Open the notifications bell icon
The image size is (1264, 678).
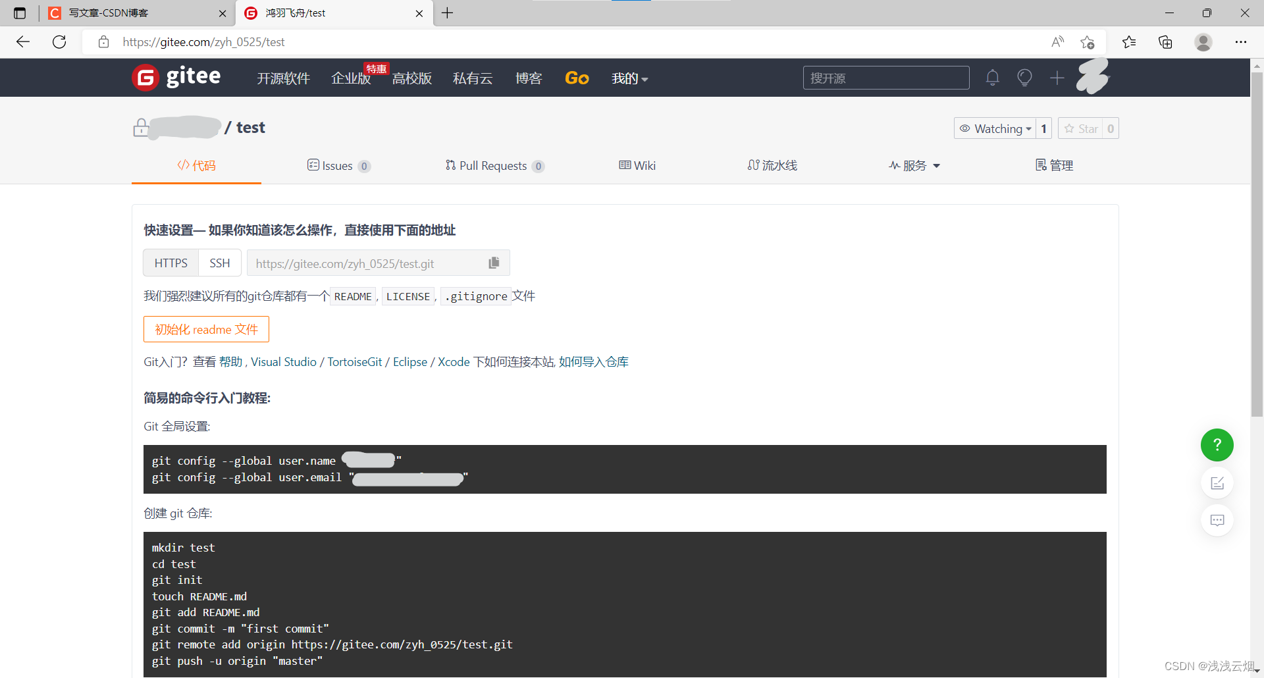pyautogui.click(x=993, y=78)
